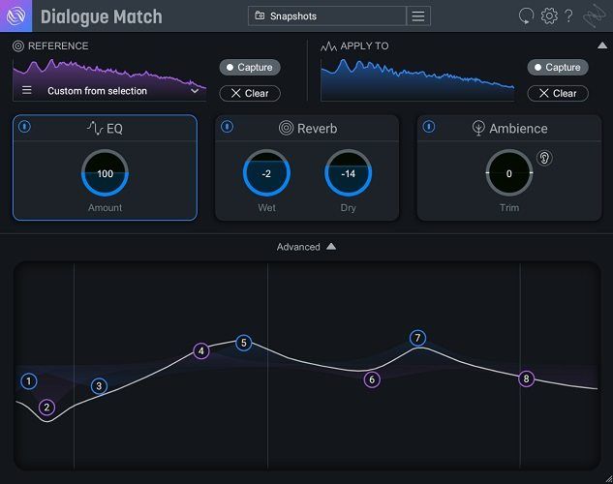The image size is (613, 484).
Task: Select EQ node 7
Action: [x=417, y=338]
